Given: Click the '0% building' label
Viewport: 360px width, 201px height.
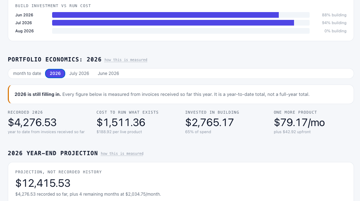Looking at the screenshot, I should coord(335,31).
